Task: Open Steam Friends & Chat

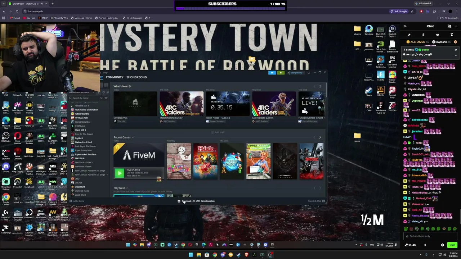Action: coord(317,201)
